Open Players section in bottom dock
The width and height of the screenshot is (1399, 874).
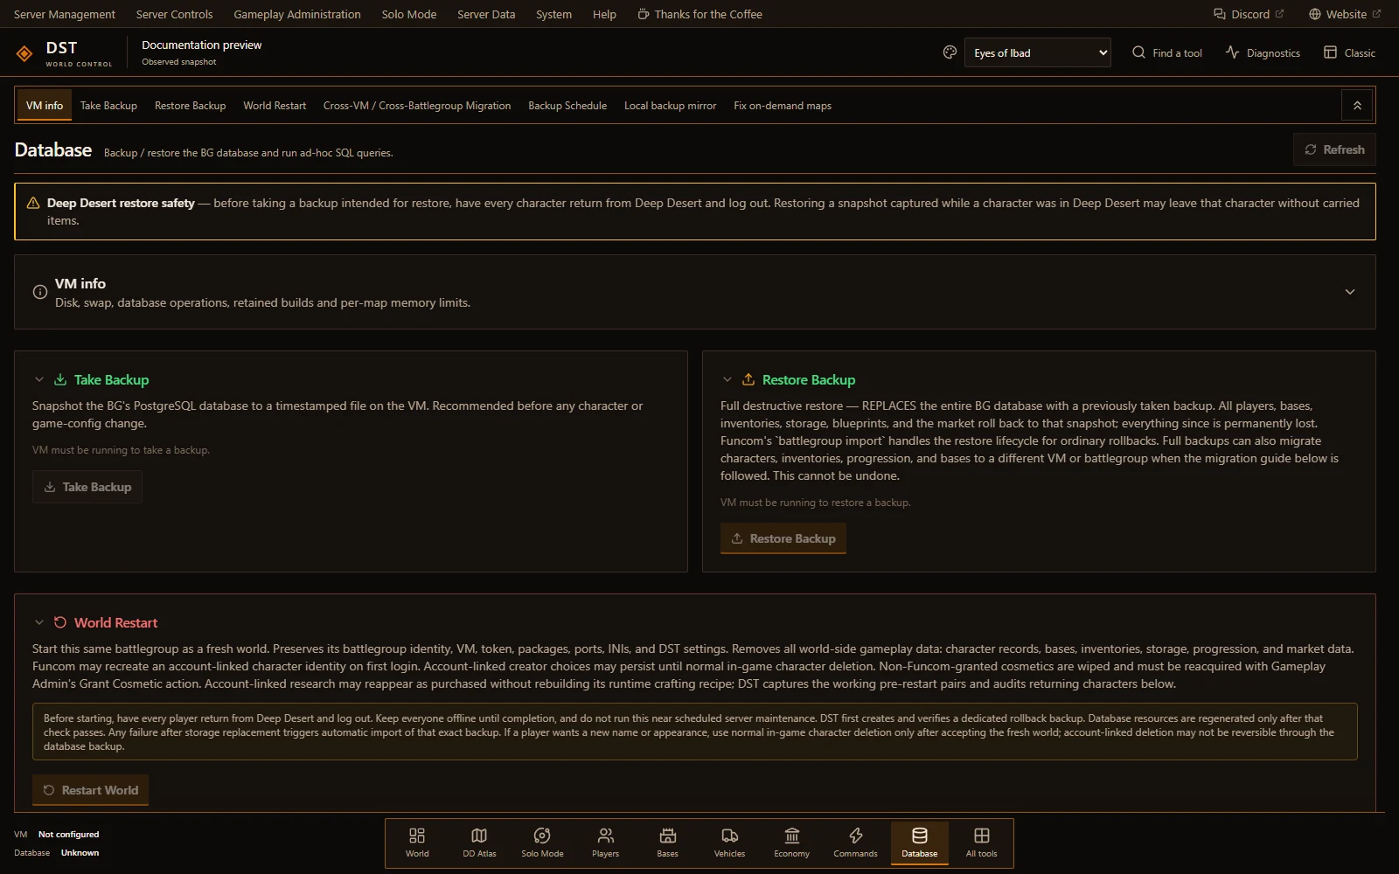coord(605,843)
